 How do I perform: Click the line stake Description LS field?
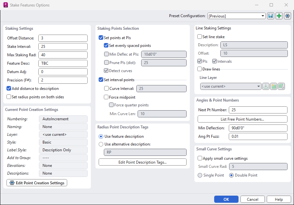(x=254, y=45)
